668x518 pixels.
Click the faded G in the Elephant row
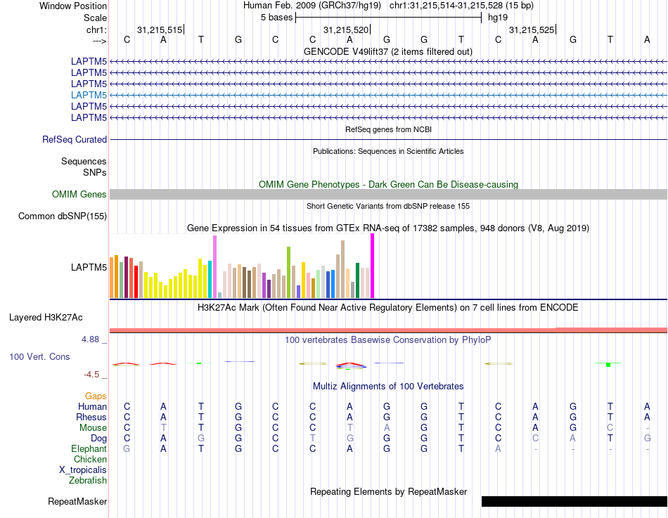(127, 448)
